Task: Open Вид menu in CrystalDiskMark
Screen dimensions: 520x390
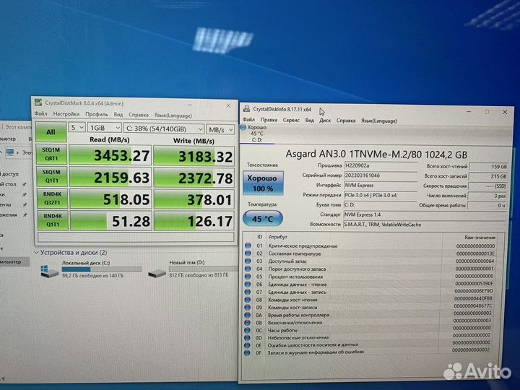Action: pyautogui.click(x=118, y=115)
